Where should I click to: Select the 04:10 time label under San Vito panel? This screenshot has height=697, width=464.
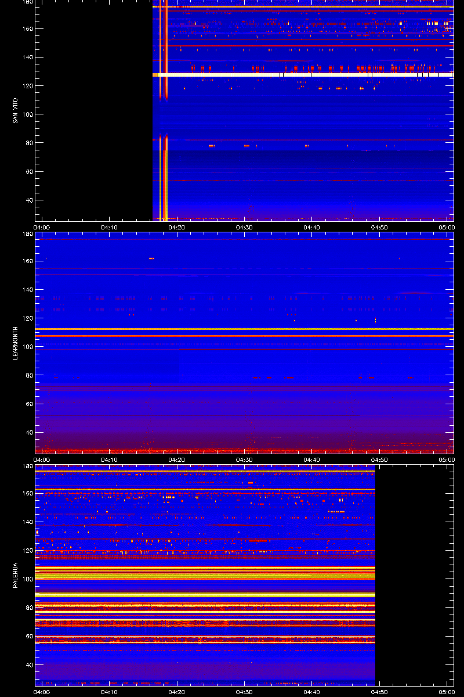click(110, 227)
